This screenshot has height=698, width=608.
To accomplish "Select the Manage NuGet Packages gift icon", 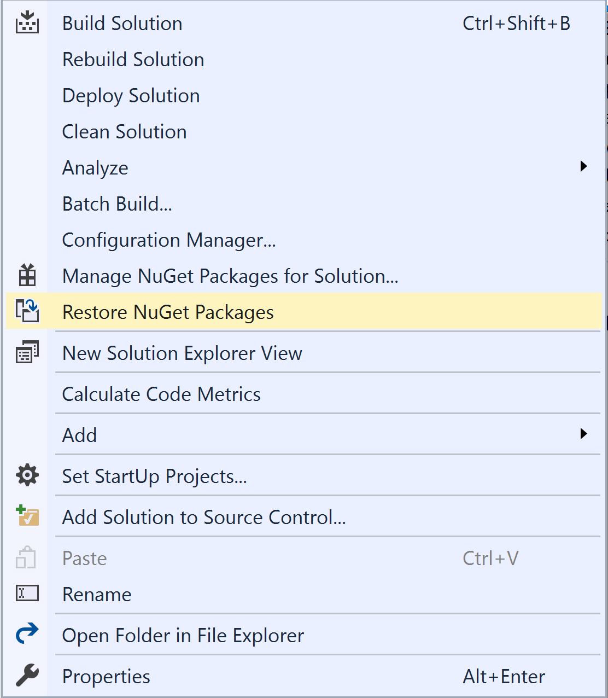I will tap(27, 276).
